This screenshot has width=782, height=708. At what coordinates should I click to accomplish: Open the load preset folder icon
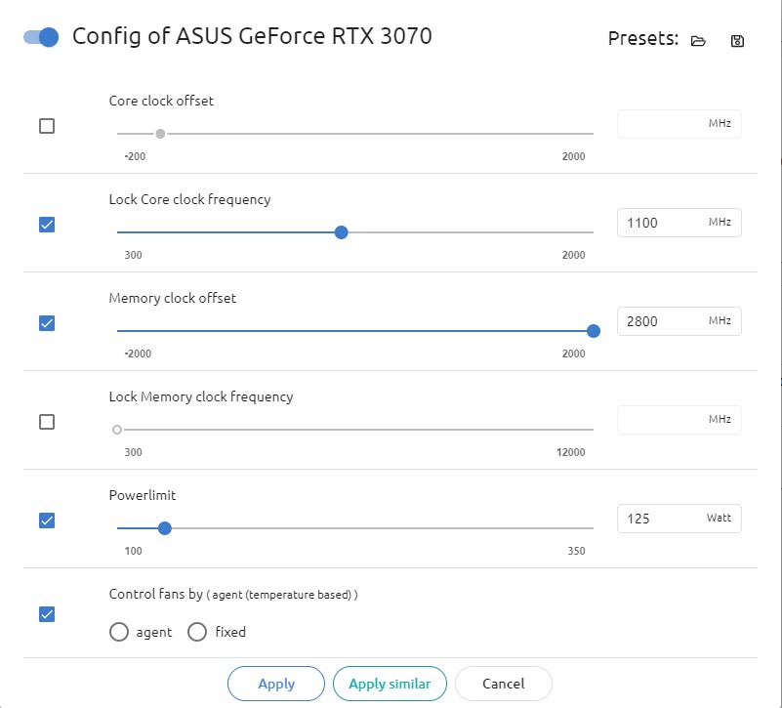tap(698, 41)
